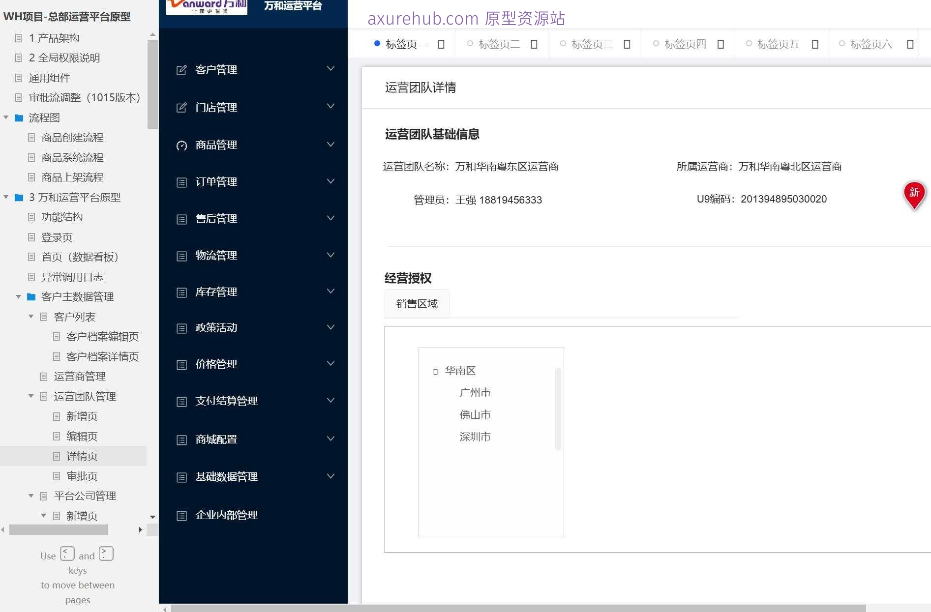The height and width of the screenshot is (612, 931).
Task: Expand the 客户管理 chevron
Action: tap(330, 68)
